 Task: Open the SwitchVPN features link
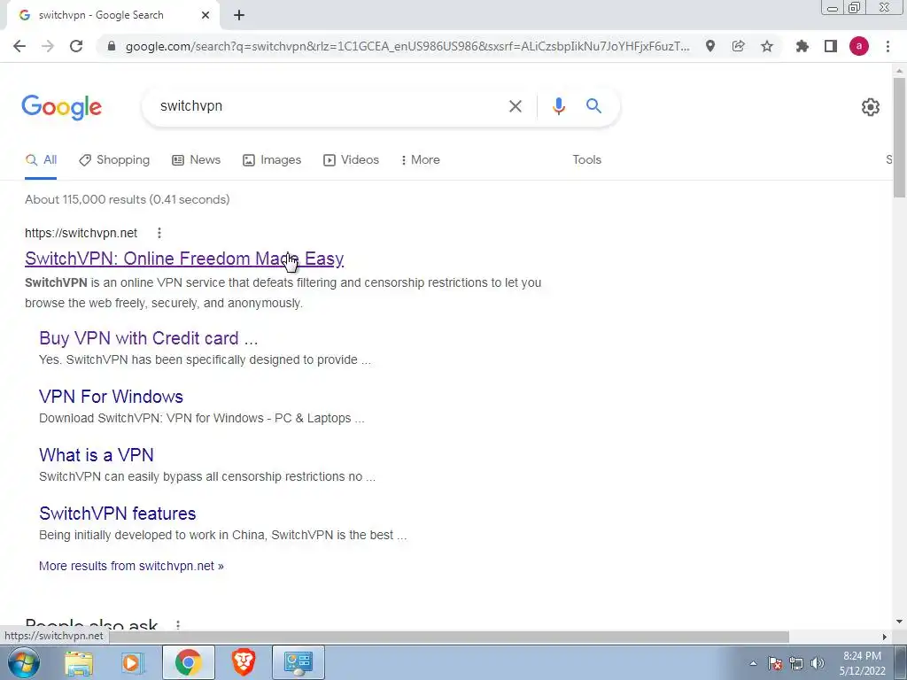[118, 514]
